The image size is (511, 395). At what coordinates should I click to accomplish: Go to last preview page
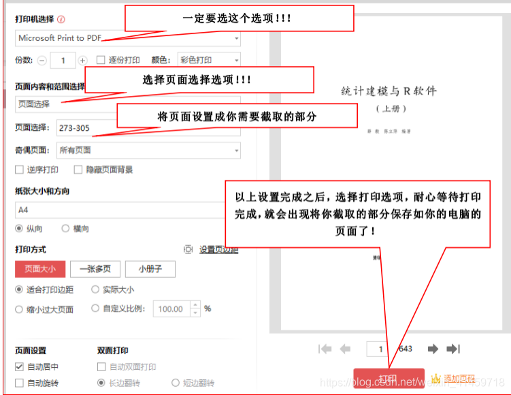coord(453,349)
